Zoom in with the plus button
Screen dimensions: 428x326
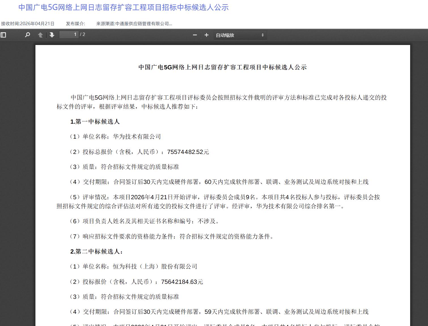coord(207,35)
